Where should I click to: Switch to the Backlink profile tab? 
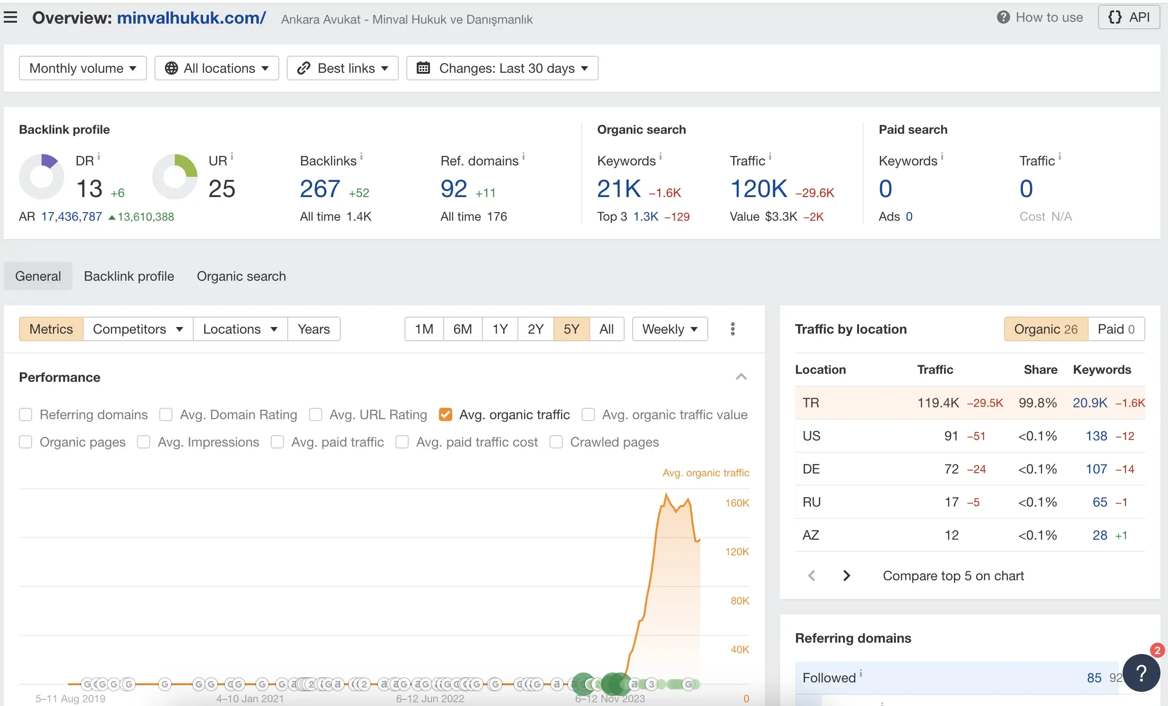(129, 276)
